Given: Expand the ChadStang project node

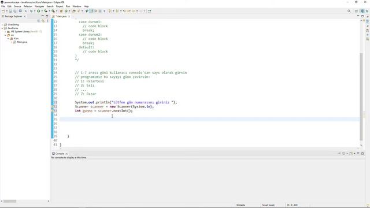Looking at the screenshot, I should pyautogui.click(x=2, y=24).
